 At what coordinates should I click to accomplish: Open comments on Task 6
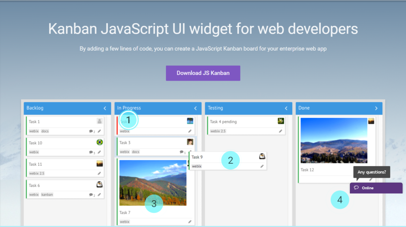click(x=92, y=195)
